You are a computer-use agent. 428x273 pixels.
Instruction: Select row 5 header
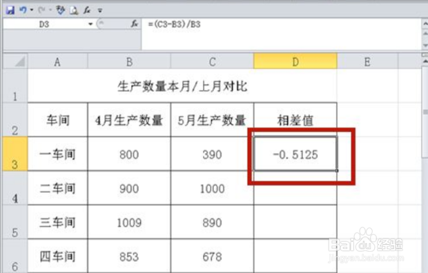[15, 222]
